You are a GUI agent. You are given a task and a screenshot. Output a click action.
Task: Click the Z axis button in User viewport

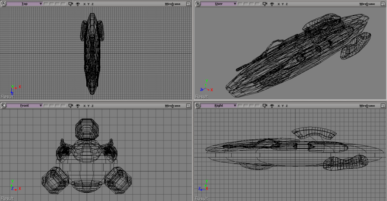coord(287,4)
